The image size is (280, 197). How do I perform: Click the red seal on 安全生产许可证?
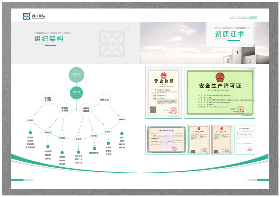click(240, 110)
